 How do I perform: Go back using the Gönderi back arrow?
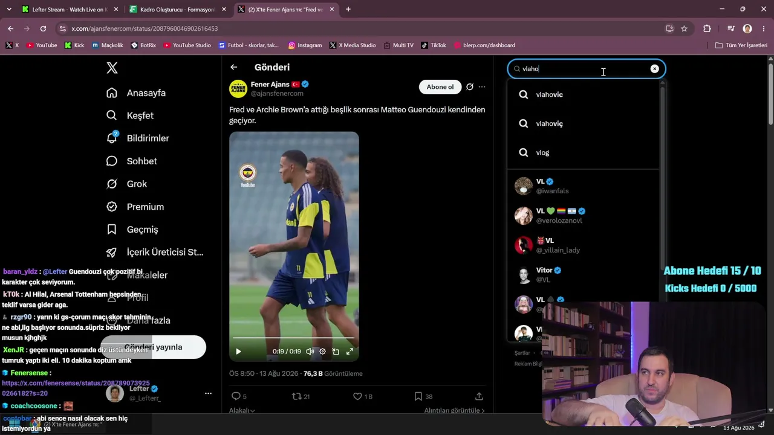[234, 67]
